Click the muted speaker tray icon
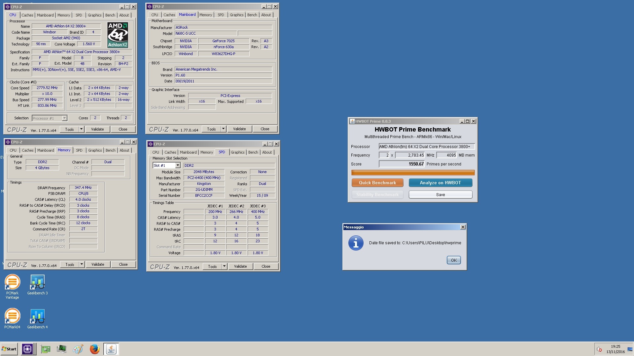Viewport: 634px width, 356px height. [599, 349]
